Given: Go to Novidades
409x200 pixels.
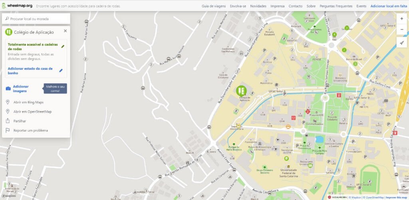Looking at the screenshot, I should [x=258, y=6].
